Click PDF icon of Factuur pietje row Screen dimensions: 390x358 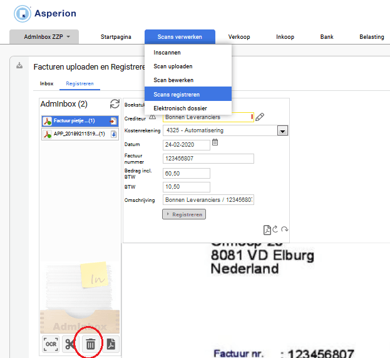click(x=48, y=121)
